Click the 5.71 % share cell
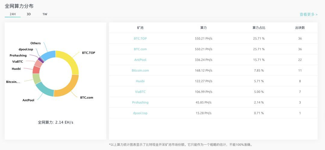Screen dimensions: 325x150 tap(259, 81)
